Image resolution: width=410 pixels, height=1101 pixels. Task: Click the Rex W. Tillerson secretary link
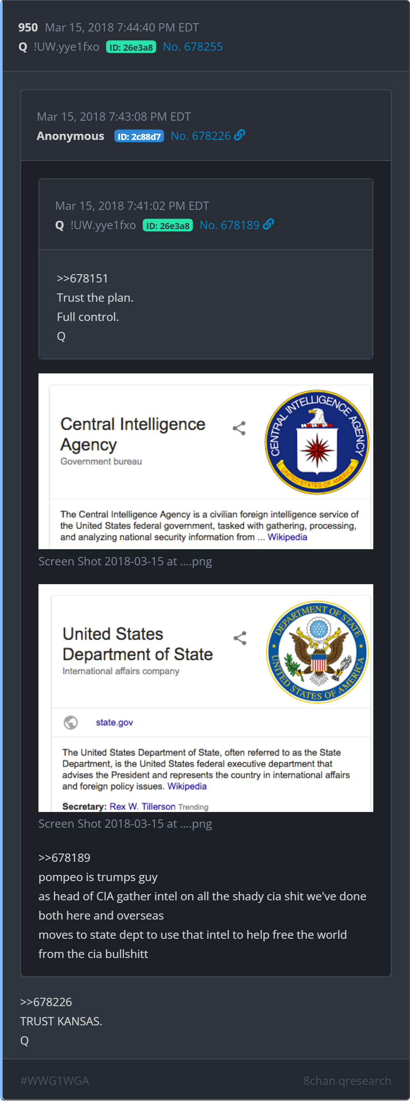[x=142, y=806]
